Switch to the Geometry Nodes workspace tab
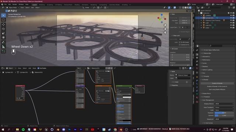Screen dimensions: 236x132 click(x=114, y=5)
